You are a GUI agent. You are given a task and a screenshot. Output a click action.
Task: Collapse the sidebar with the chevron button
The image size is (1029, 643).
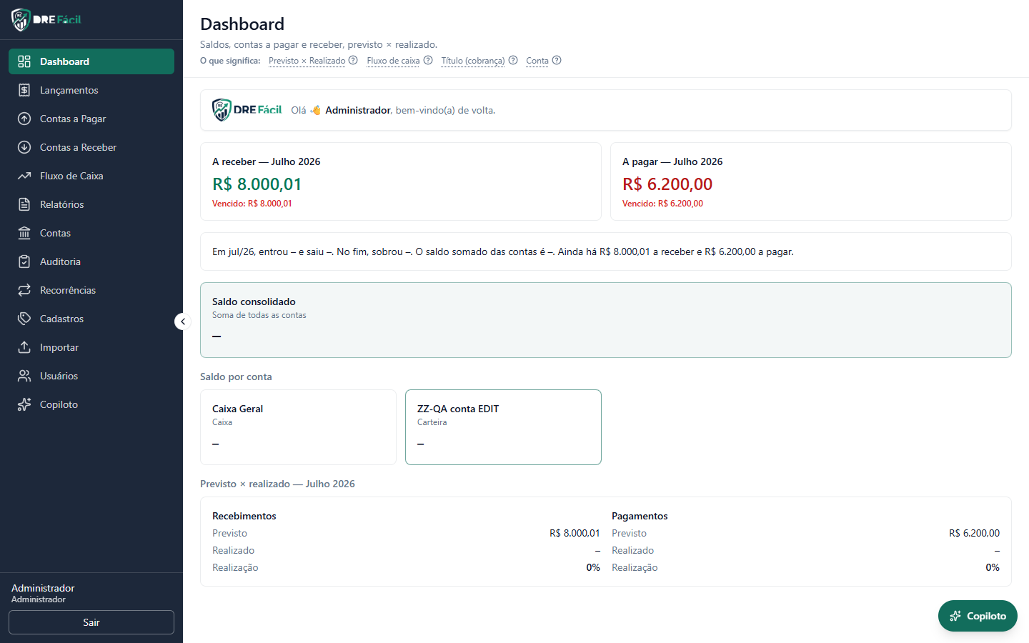(183, 321)
